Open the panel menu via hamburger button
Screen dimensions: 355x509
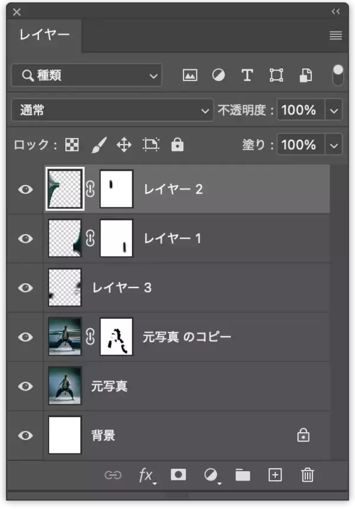335,36
